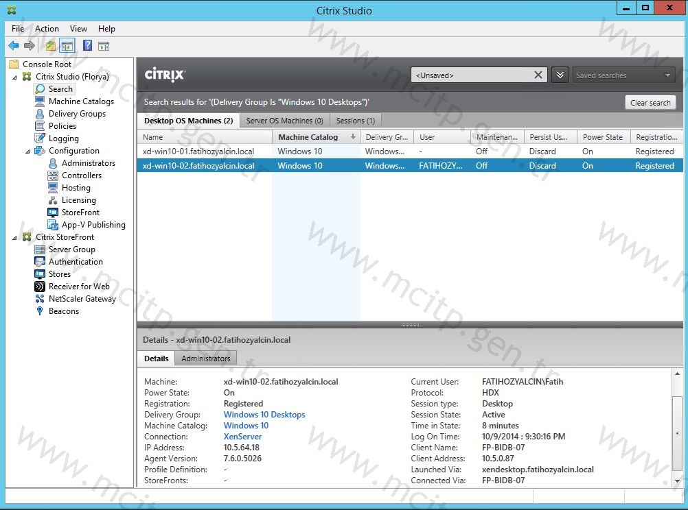Click the IP Address value 10.5.64.18
Viewport: 688px width, 510px height.
tap(241, 448)
